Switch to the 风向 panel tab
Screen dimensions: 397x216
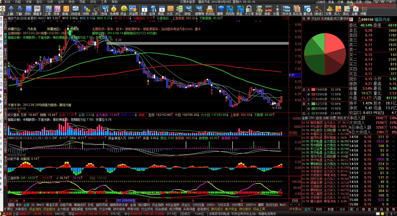pos(319,209)
